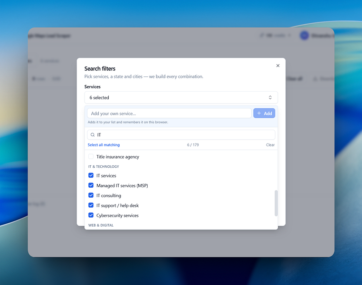Focus the 'Add your own service' field
This screenshot has width=362, height=285.
pyautogui.click(x=169, y=114)
